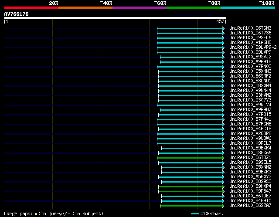This screenshot has width=279, height=217.
Task: Select the UniRef100_B7FGM6 label
Action: (250, 124)
